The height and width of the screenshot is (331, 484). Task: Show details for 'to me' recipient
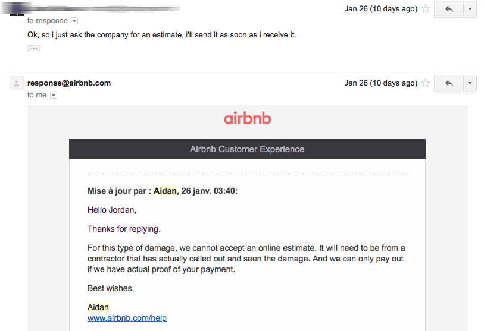(54, 95)
